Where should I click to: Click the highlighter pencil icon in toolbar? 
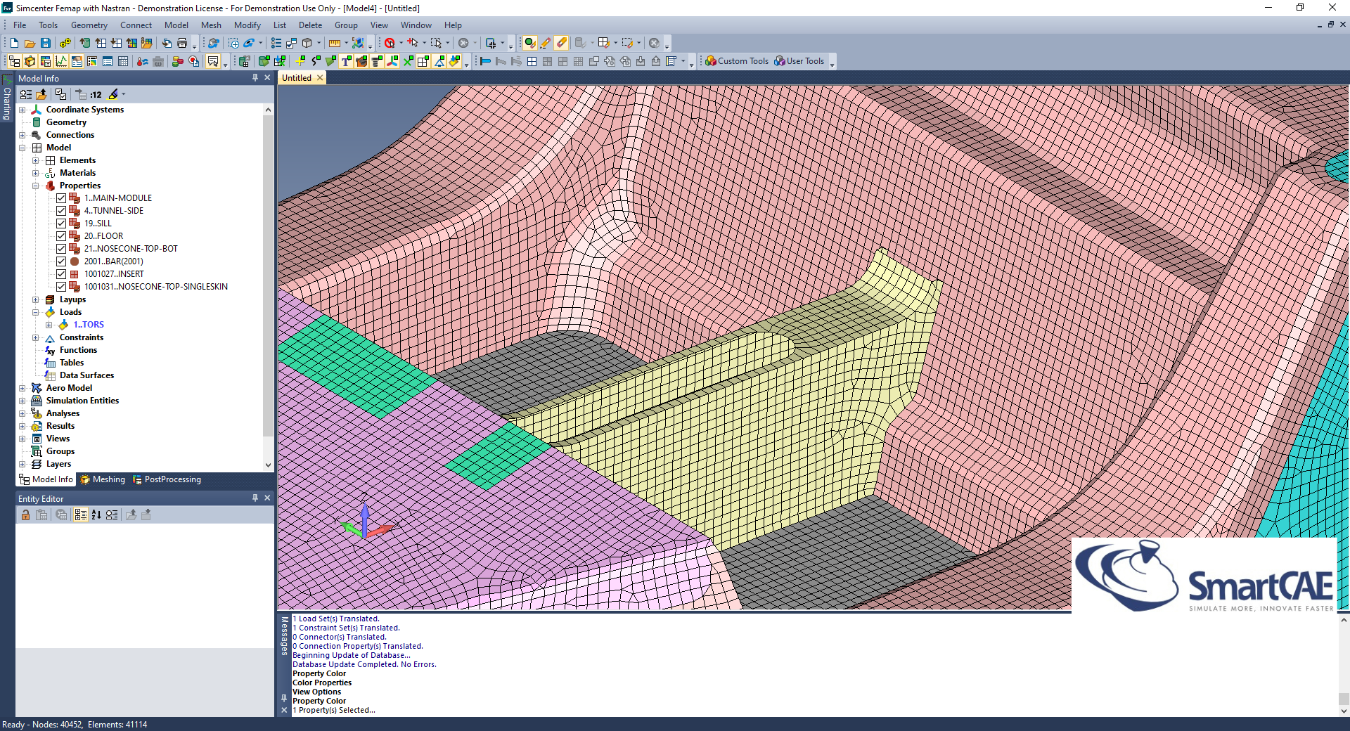[546, 43]
